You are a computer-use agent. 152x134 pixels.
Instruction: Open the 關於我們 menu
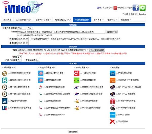click(x=126, y=20)
